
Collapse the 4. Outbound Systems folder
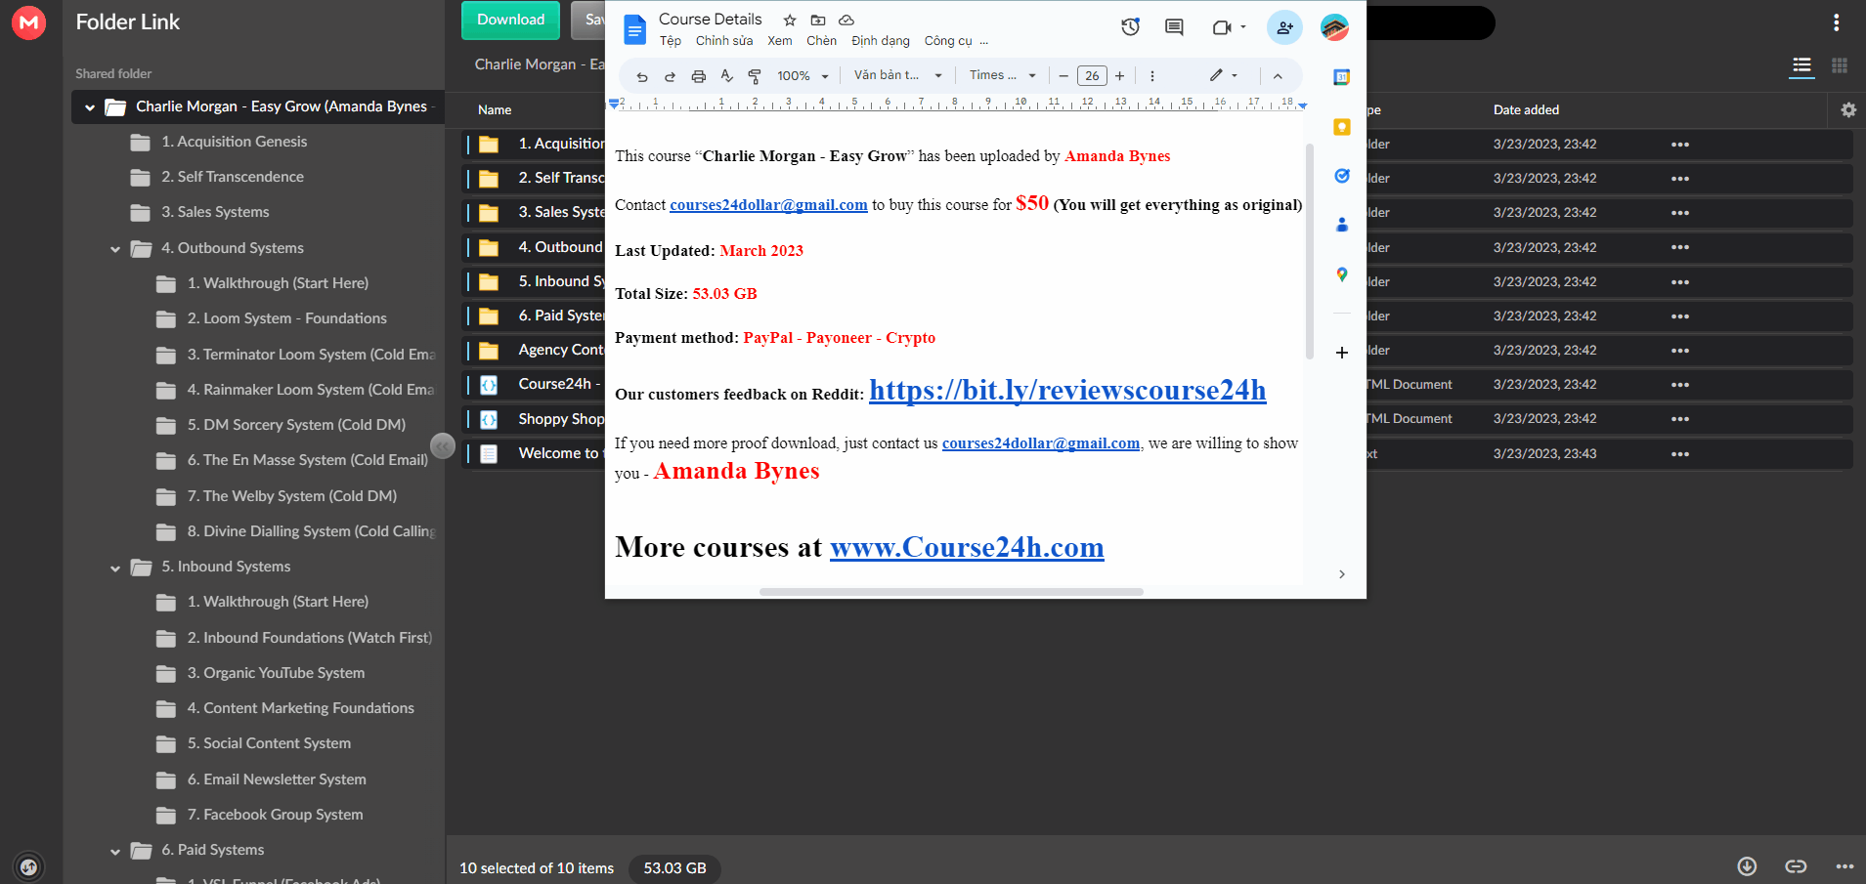point(115,249)
